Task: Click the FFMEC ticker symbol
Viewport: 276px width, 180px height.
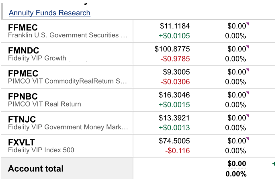Action: tap(23, 28)
